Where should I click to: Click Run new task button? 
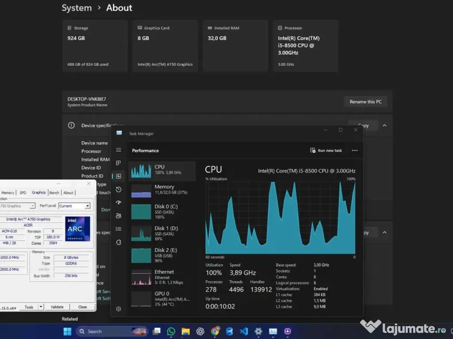tap(326, 151)
